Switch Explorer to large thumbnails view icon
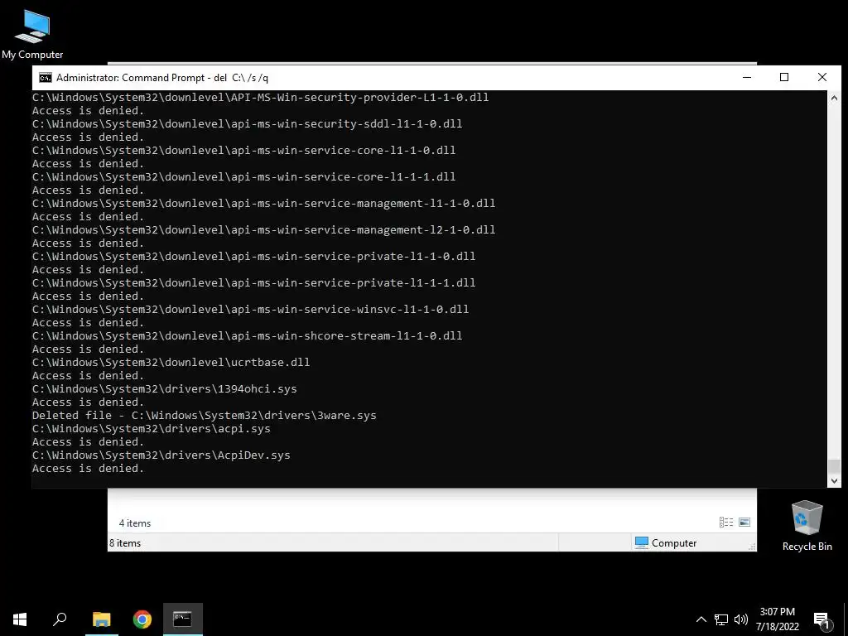The width and height of the screenshot is (848, 636). pos(744,522)
